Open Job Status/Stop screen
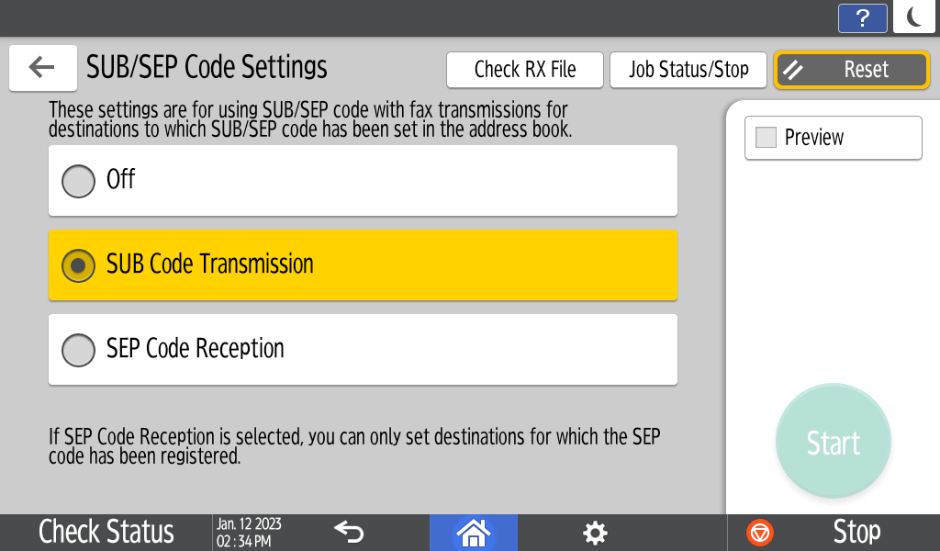The width and height of the screenshot is (940, 551). point(688,70)
